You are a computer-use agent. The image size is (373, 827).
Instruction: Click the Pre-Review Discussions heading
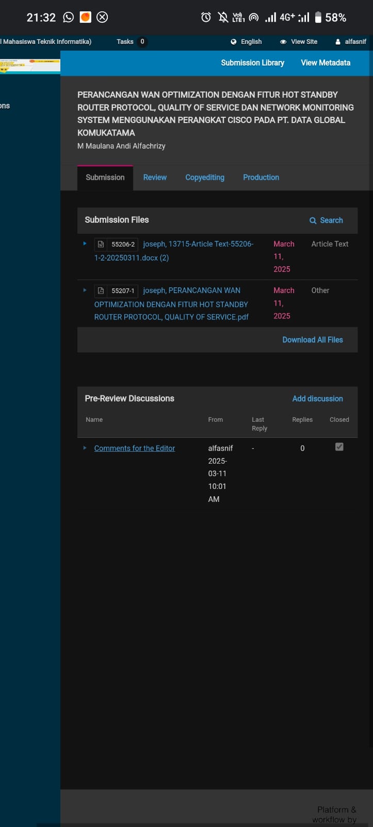pos(129,399)
